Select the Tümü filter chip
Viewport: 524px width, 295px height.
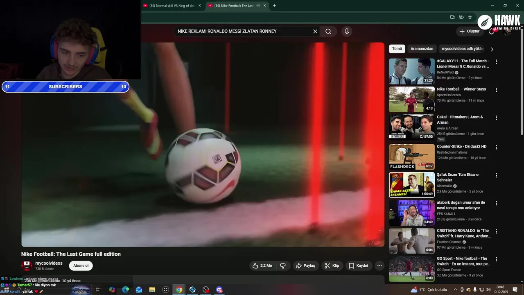point(397,49)
